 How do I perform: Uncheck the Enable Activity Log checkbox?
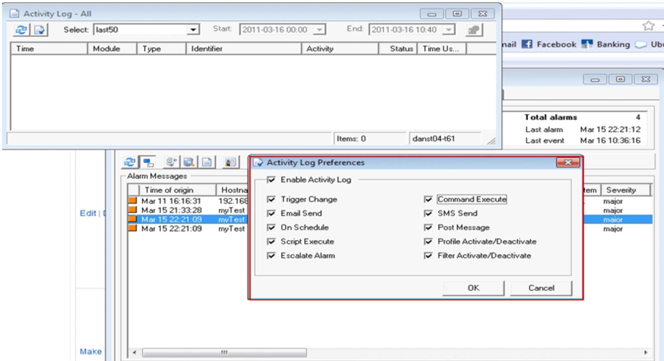tap(271, 180)
